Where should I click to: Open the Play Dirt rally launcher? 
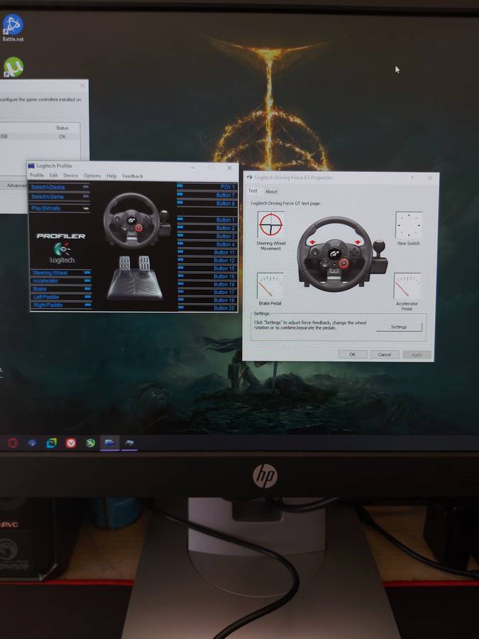[60, 208]
